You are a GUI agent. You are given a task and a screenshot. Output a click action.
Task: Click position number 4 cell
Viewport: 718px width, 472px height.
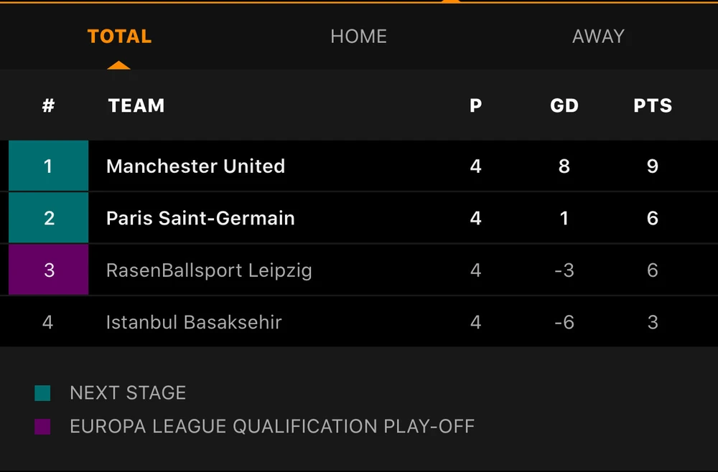point(48,322)
